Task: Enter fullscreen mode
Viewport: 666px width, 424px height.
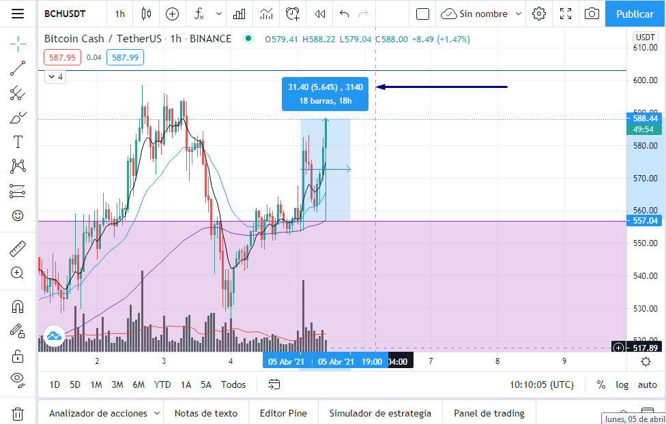Action: pos(565,14)
